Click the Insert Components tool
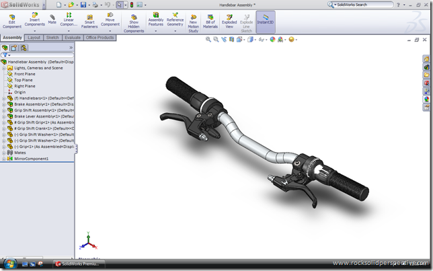The image size is (433, 271). pos(34,20)
